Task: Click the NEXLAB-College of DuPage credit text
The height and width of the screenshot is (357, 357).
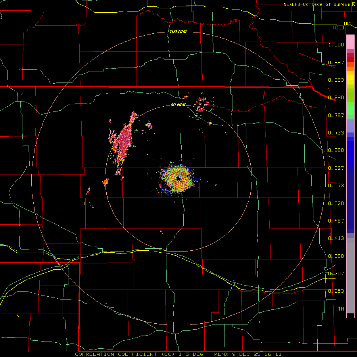Action: tap(319, 4)
